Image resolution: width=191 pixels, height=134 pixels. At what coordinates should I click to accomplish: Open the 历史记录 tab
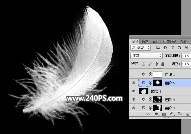click(x=170, y=41)
